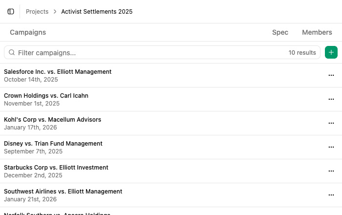Open ellipsis menu for Starbucks Corp campaign
The height and width of the screenshot is (215, 342).
(331, 171)
